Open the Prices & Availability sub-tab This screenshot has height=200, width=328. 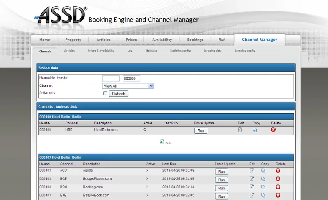[101, 51]
